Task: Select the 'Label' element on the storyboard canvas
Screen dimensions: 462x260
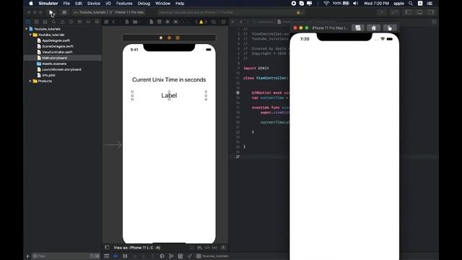Action: point(169,95)
